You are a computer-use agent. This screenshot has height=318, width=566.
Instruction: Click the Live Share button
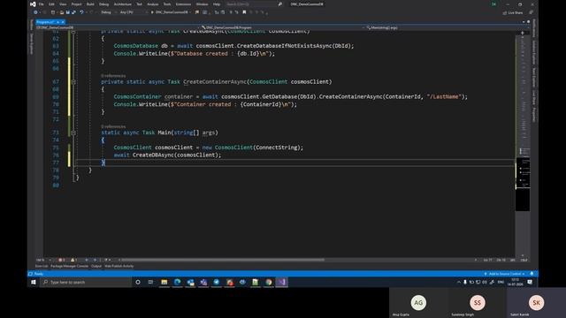click(x=513, y=12)
